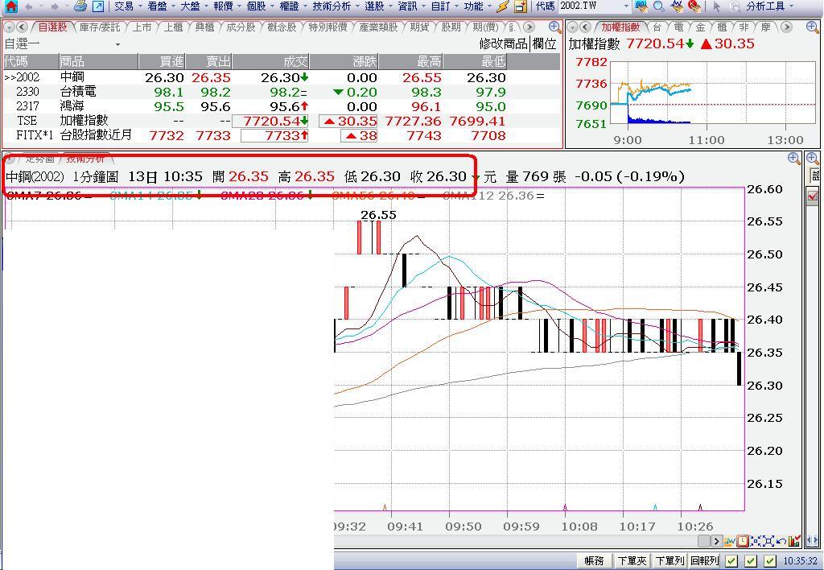Image resolution: width=824 pixels, height=570 pixels.
Task: Click the shrink chart arrows icon
Action: click(755, 540)
